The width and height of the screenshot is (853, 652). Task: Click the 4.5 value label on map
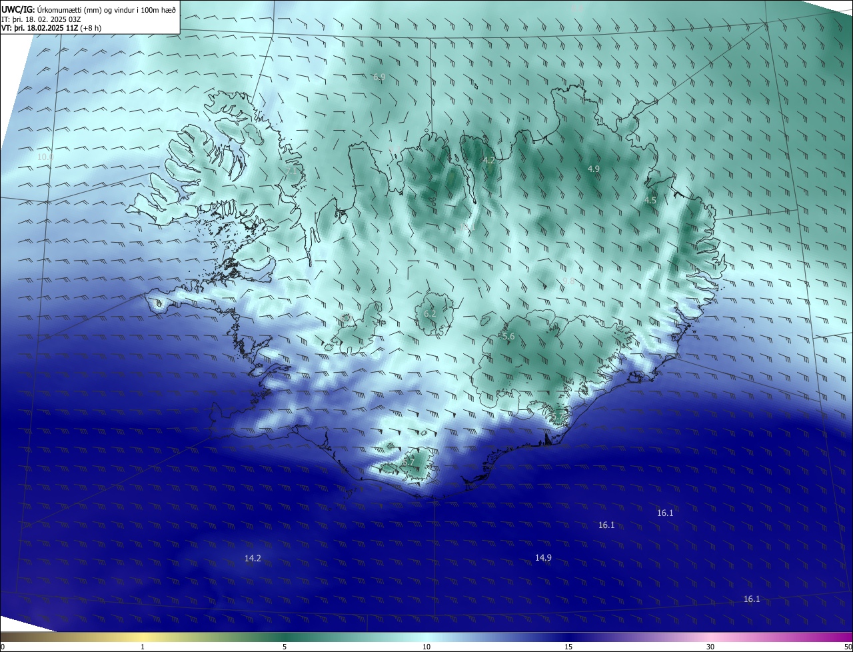pos(650,200)
